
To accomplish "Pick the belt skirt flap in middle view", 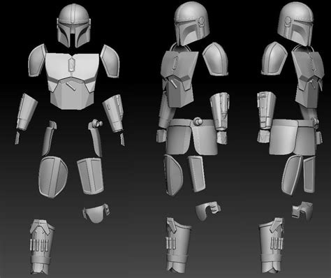I will pyautogui.click(x=192, y=138).
